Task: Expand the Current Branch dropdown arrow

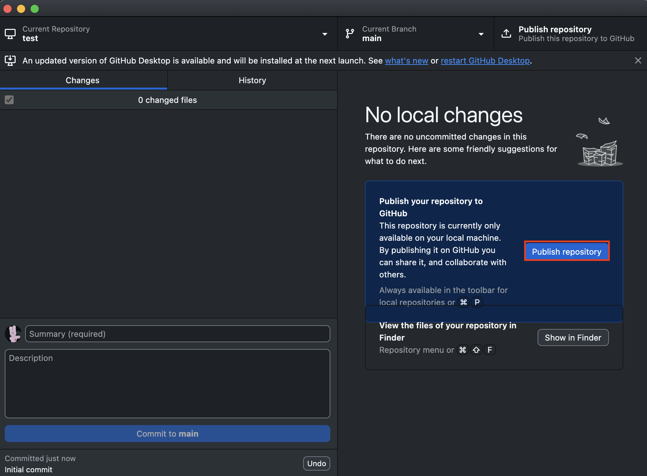Action: (x=481, y=34)
